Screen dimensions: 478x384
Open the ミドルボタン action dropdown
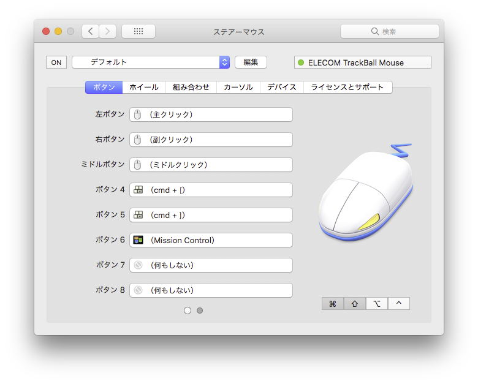[211, 165]
